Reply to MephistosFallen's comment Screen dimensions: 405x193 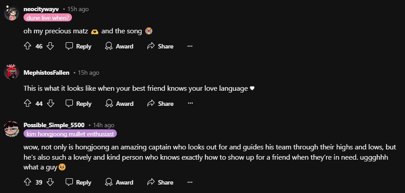tap(79, 104)
